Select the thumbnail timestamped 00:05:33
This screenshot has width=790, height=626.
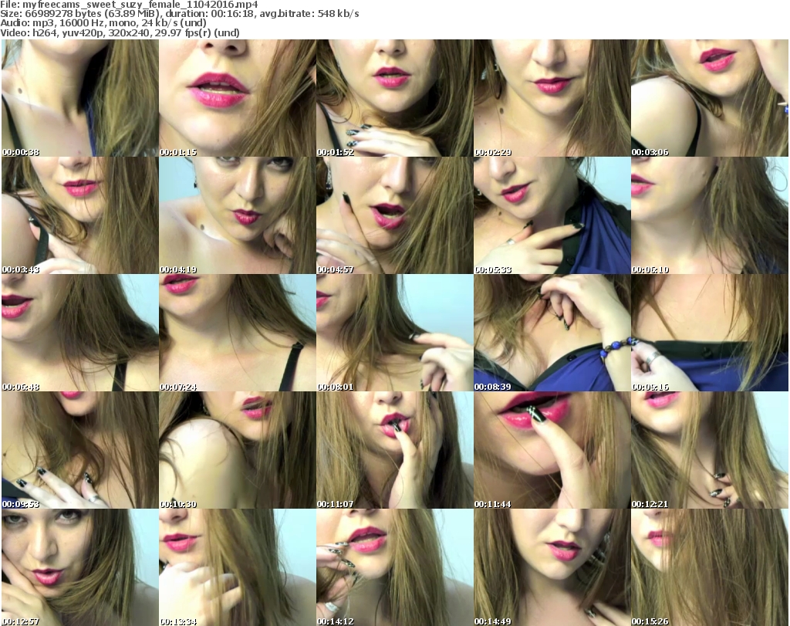point(552,215)
